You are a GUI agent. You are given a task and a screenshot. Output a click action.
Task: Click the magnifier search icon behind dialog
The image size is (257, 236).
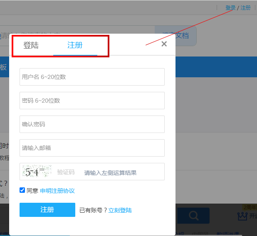193,216
